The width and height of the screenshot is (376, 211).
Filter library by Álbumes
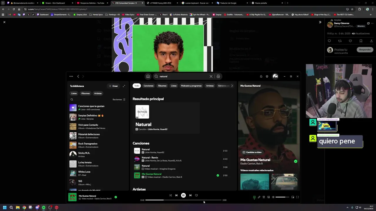(x=85, y=93)
